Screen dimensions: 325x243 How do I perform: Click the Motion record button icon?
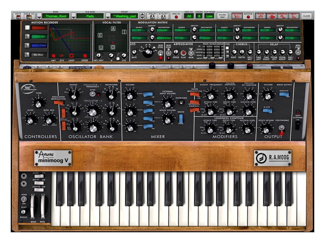click(x=248, y=16)
